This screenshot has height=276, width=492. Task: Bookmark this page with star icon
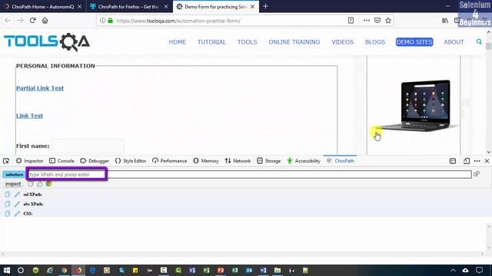pyautogui.click(x=388, y=21)
